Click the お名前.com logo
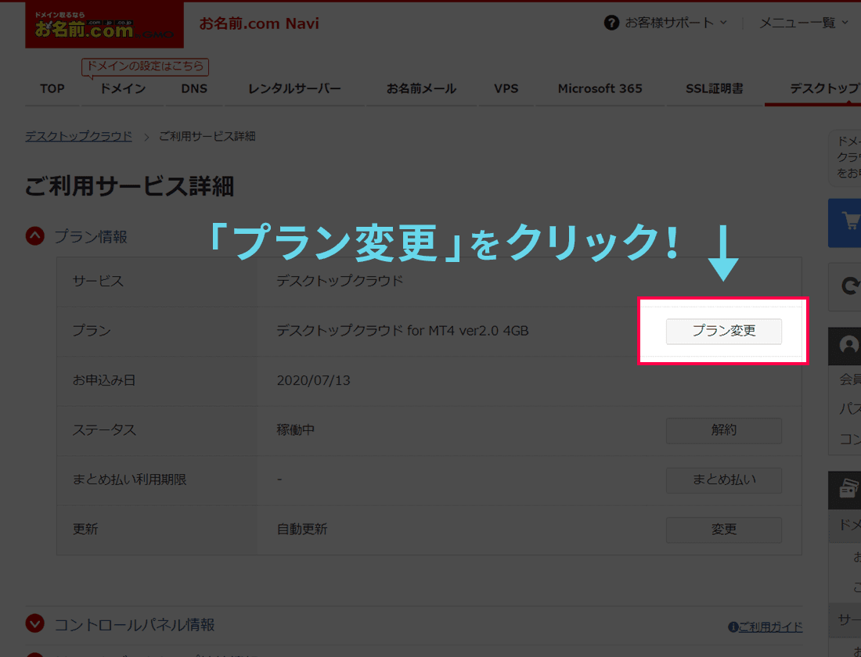 pos(104,25)
